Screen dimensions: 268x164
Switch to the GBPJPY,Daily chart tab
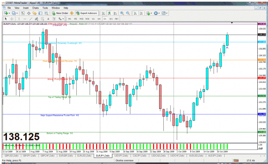30,155
